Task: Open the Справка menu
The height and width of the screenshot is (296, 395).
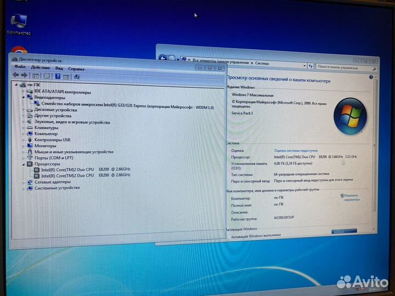Action: (x=76, y=69)
